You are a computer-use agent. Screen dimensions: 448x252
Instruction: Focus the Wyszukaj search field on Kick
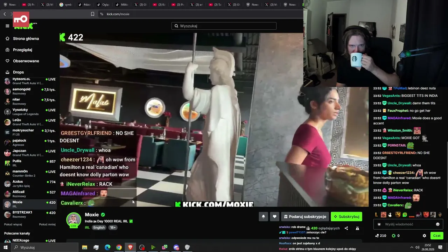[x=224, y=26]
